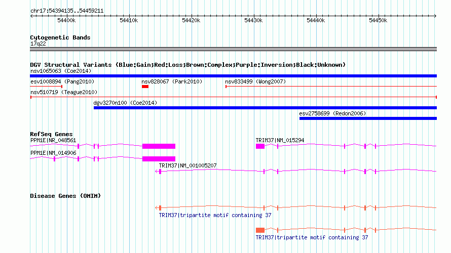Open variant nsv510719 (Teague2010) label

click(x=64, y=92)
